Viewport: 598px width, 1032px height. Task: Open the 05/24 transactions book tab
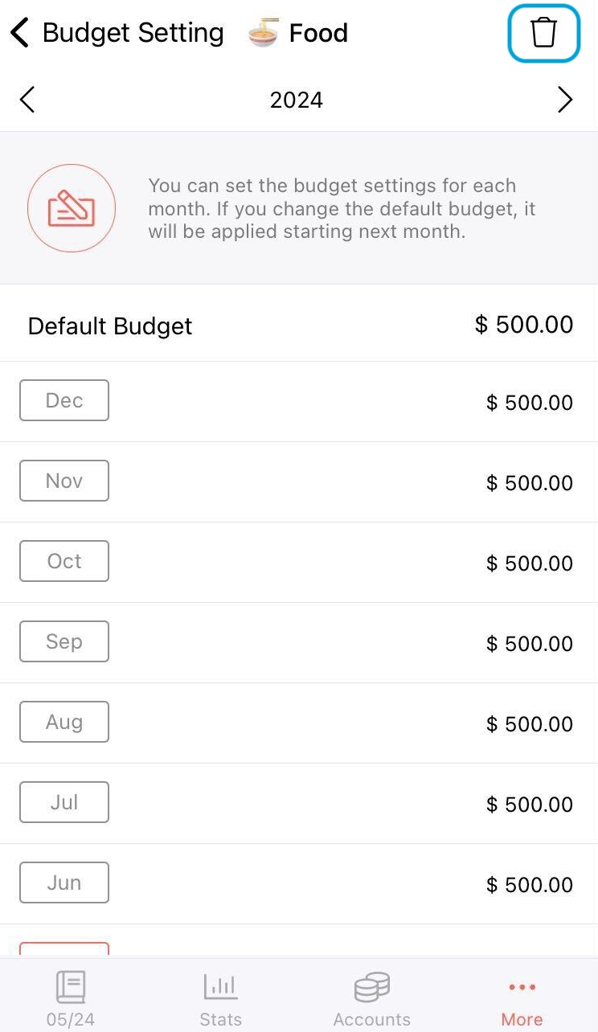pos(70,997)
